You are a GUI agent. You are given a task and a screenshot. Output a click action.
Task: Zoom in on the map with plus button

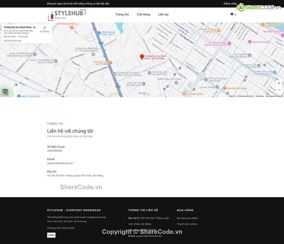coord(279,83)
